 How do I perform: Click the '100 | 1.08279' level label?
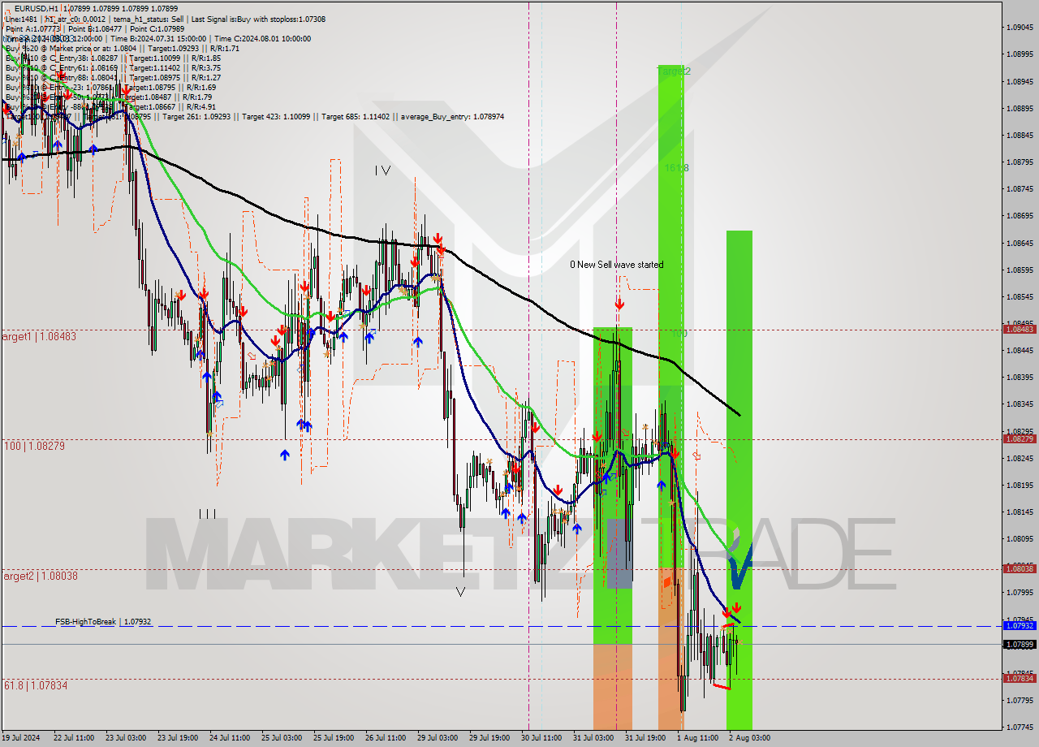(x=34, y=447)
